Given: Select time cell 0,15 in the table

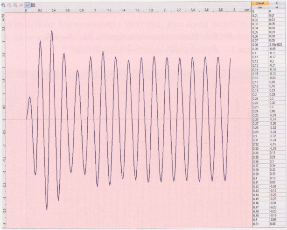Looking at the screenshot, I should click(260, 74).
